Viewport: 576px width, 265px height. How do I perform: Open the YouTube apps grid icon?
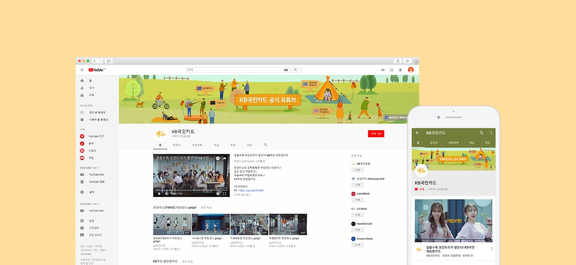[392, 70]
